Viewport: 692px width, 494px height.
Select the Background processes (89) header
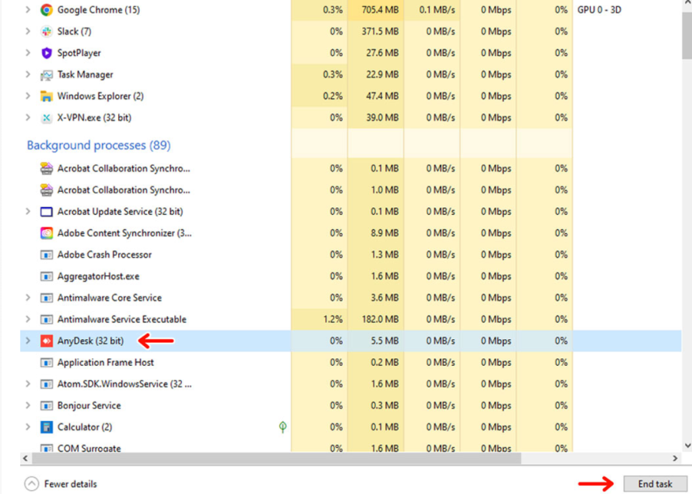click(99, 145)
